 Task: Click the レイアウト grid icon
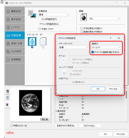click(x=8, y=28)
